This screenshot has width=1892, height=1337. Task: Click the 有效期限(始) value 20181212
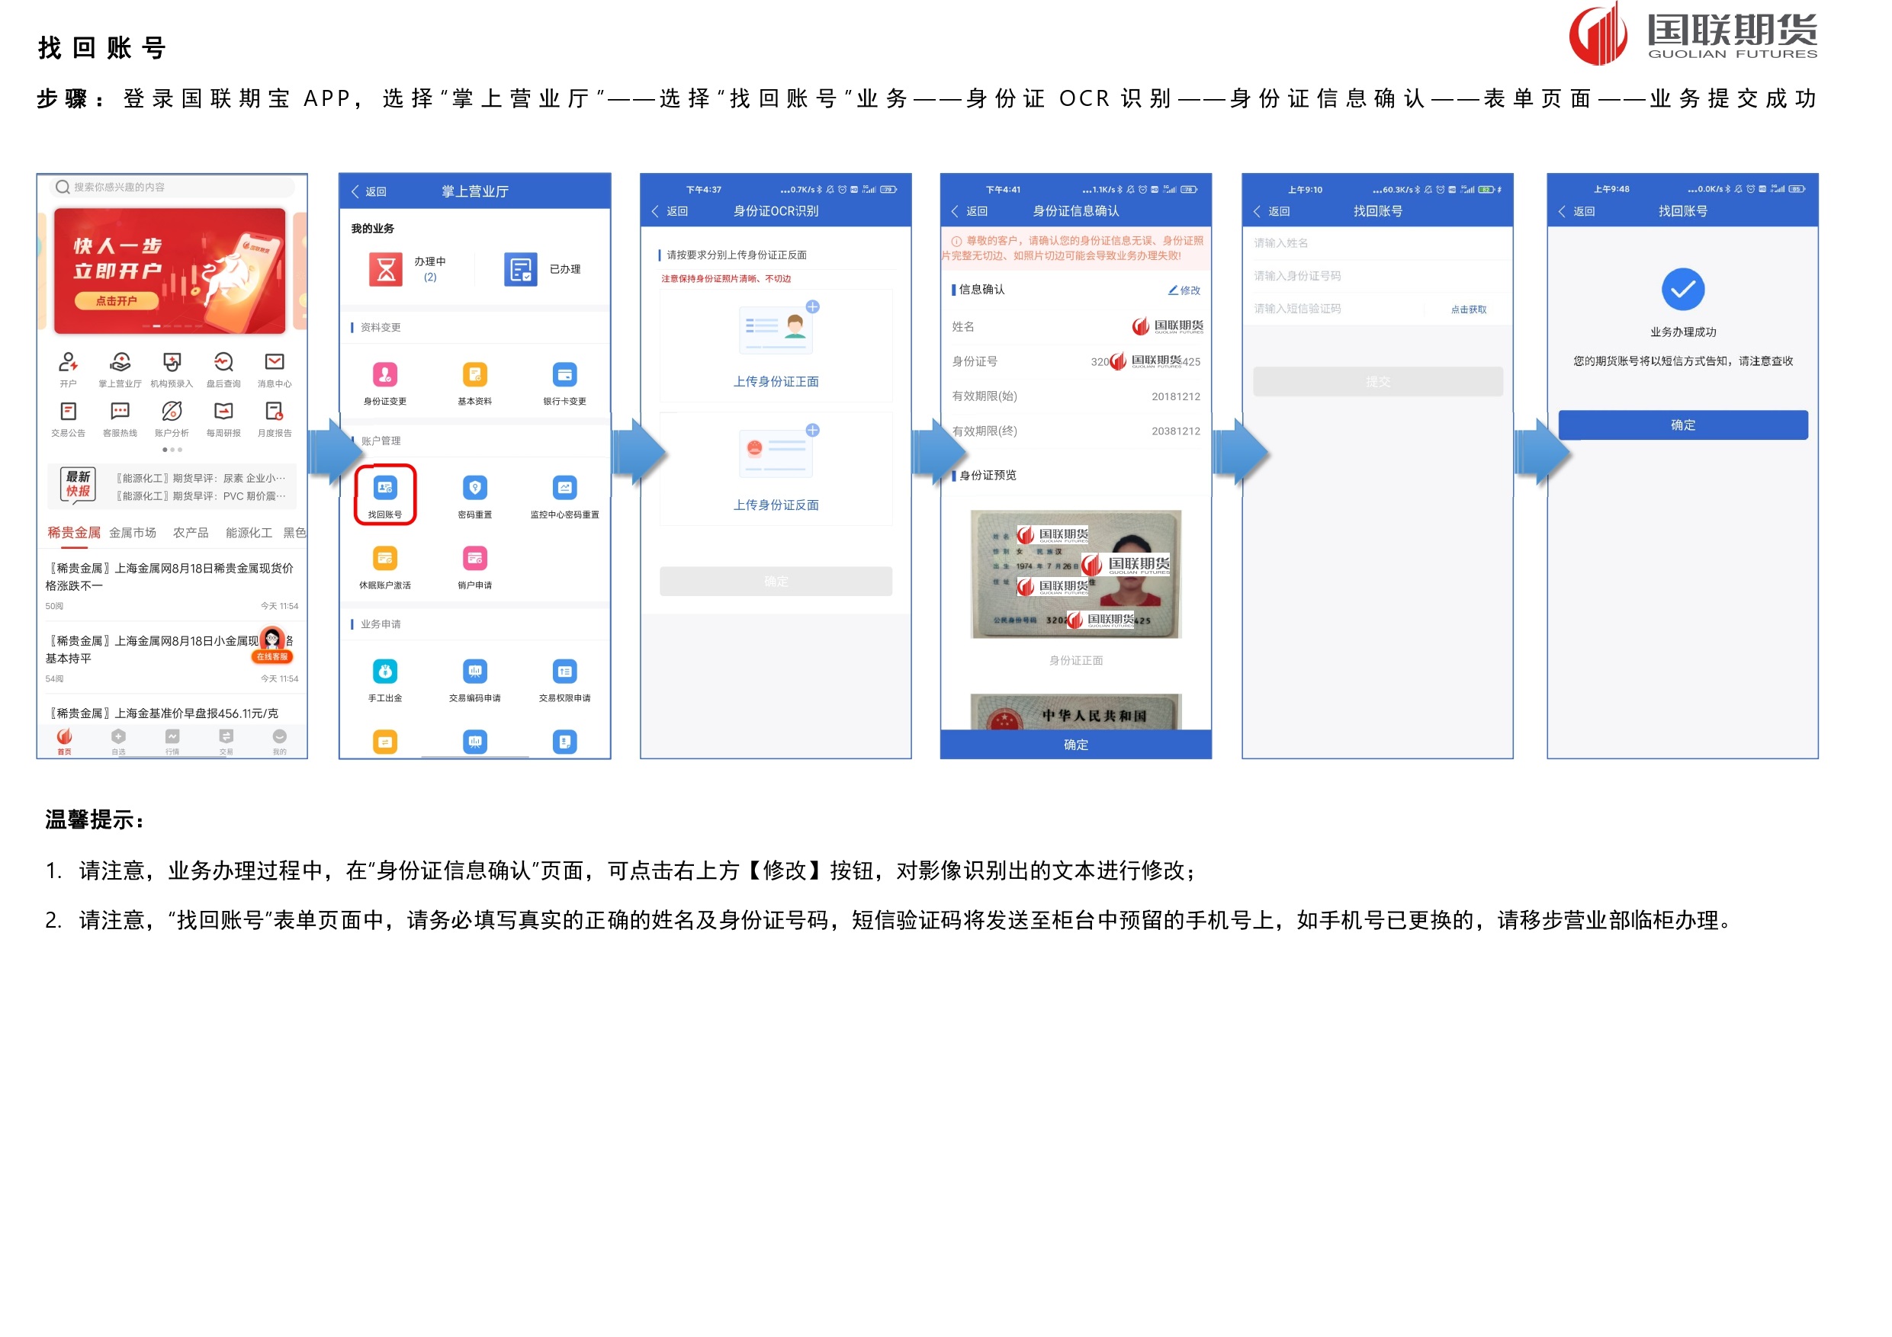[x=1175, y=397]
